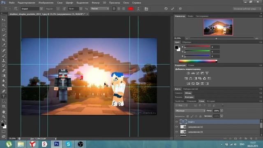The image size is (263, 148).
Task: Select the Rectangular Marquee tool
Action: click(x=4, y=25)
